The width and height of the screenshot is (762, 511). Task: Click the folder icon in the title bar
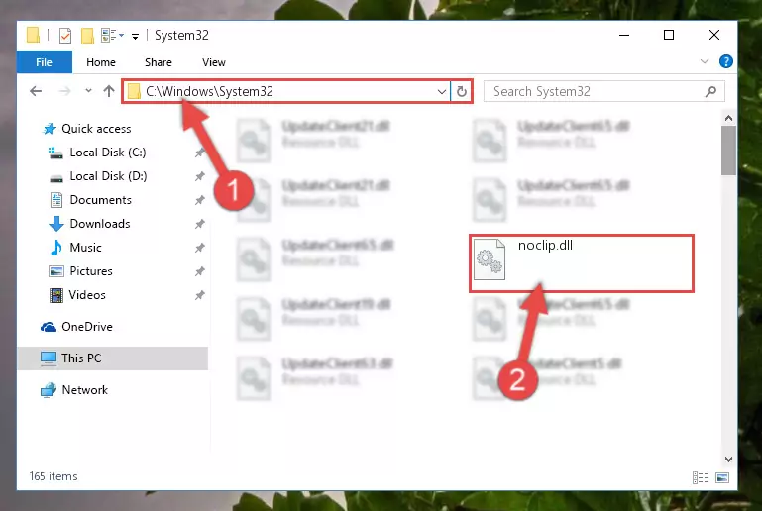[33, 35]
